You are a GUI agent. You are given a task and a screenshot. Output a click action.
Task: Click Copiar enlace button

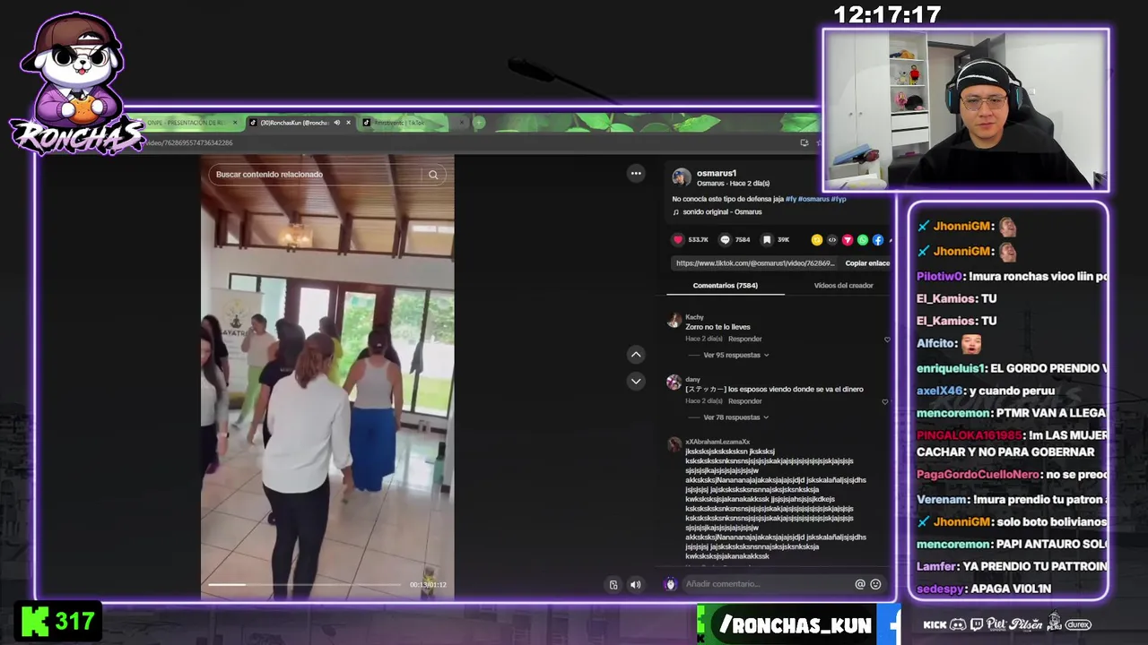[x=867, y=263]
